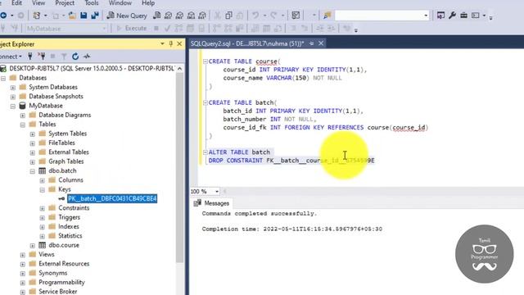
Task: Open the View menu
Action: [38, 3]
